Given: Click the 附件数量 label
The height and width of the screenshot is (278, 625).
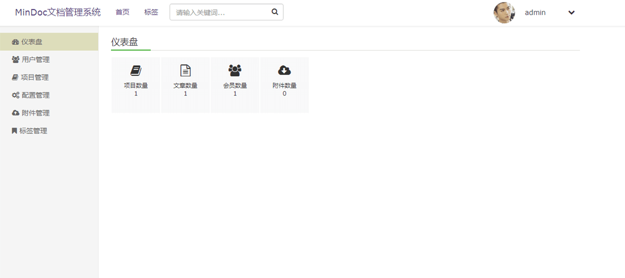Looking at the screenshot, I should (x=284, y=86).
